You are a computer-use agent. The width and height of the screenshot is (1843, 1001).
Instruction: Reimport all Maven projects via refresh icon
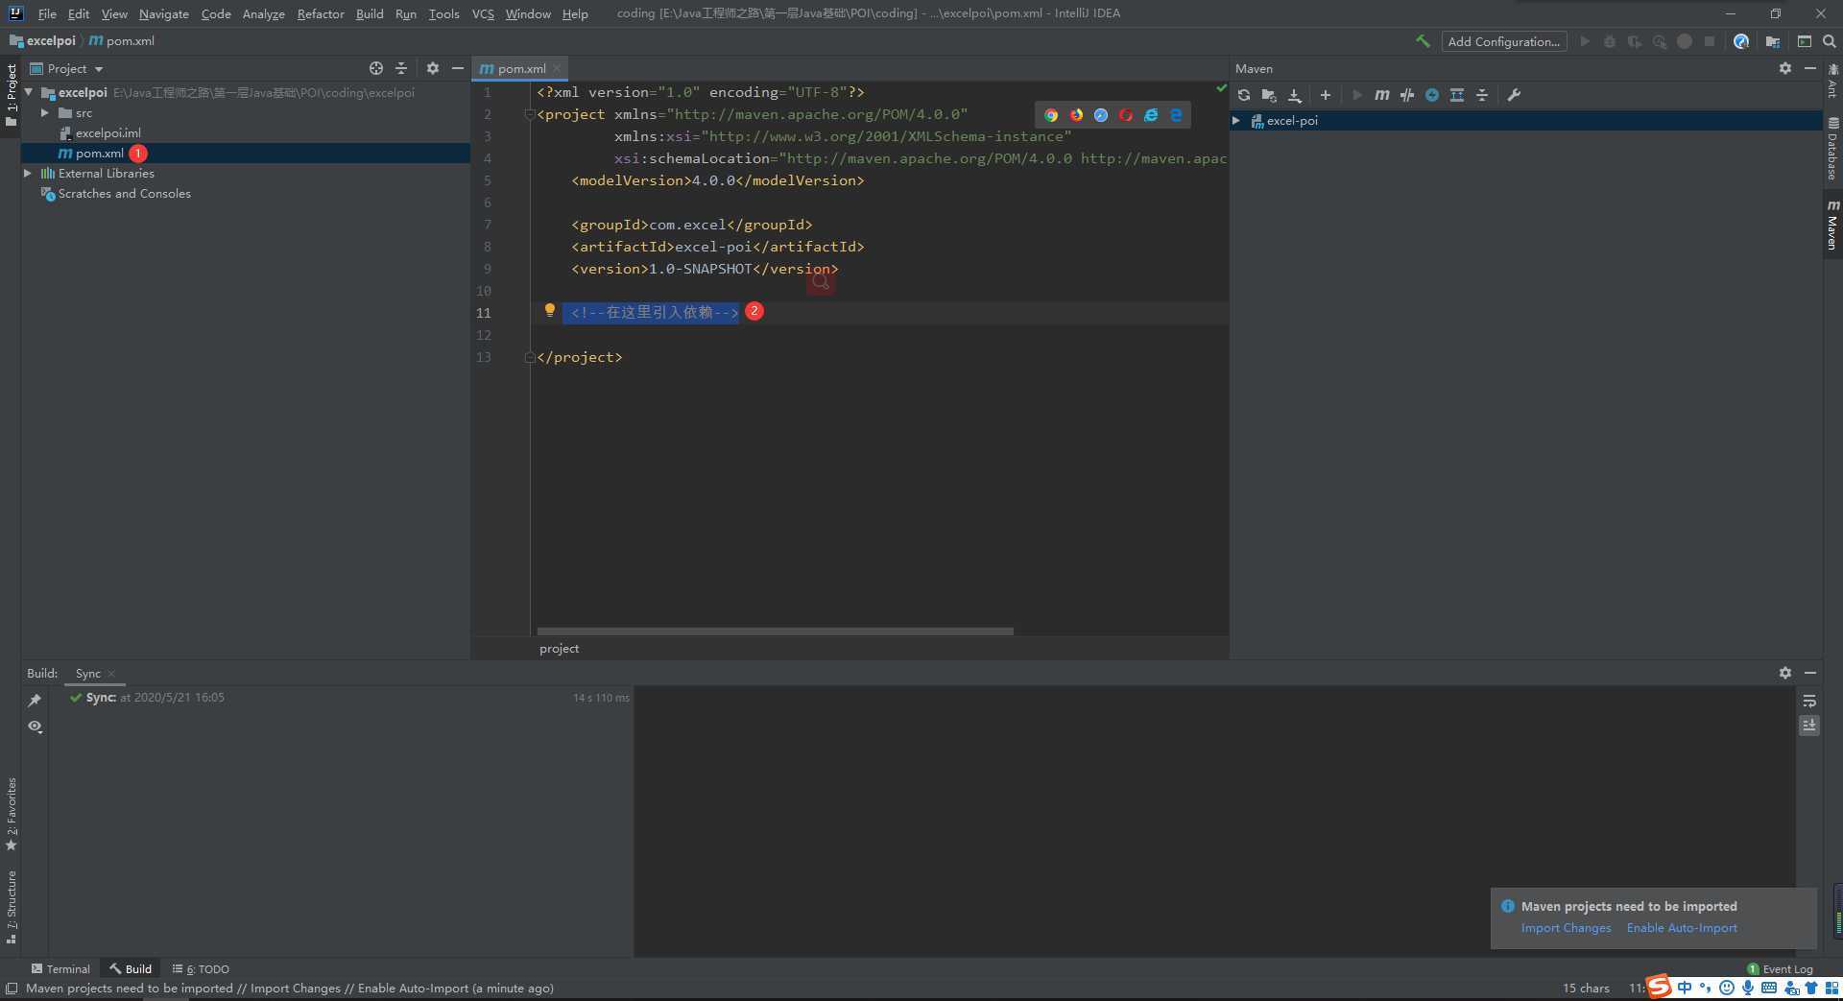pos(1244,95)
